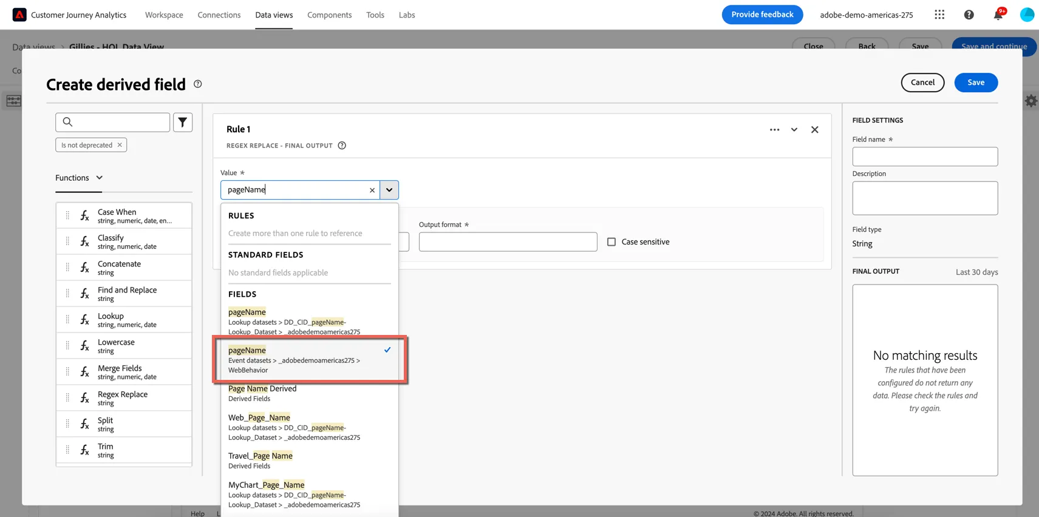The width and height of the screenshot is (1039, 517).
Task: Collapse Rule 1 with the chevron
Action: point(794,129)
